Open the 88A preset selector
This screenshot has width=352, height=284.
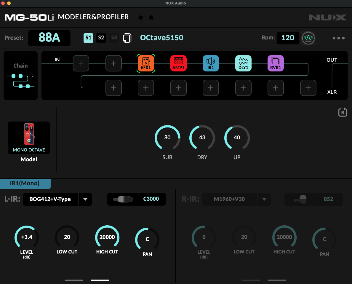click(x=49, y=38)
